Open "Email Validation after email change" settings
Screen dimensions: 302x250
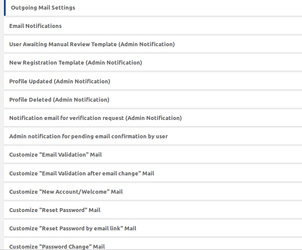(x=82, y=174)
